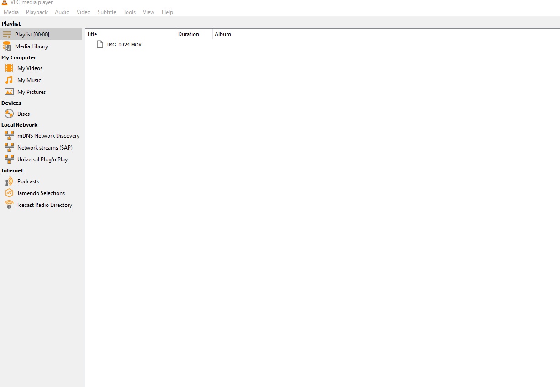Click the My Music note icon
This screenshot has width=560, height=387.
click(9, 80)
